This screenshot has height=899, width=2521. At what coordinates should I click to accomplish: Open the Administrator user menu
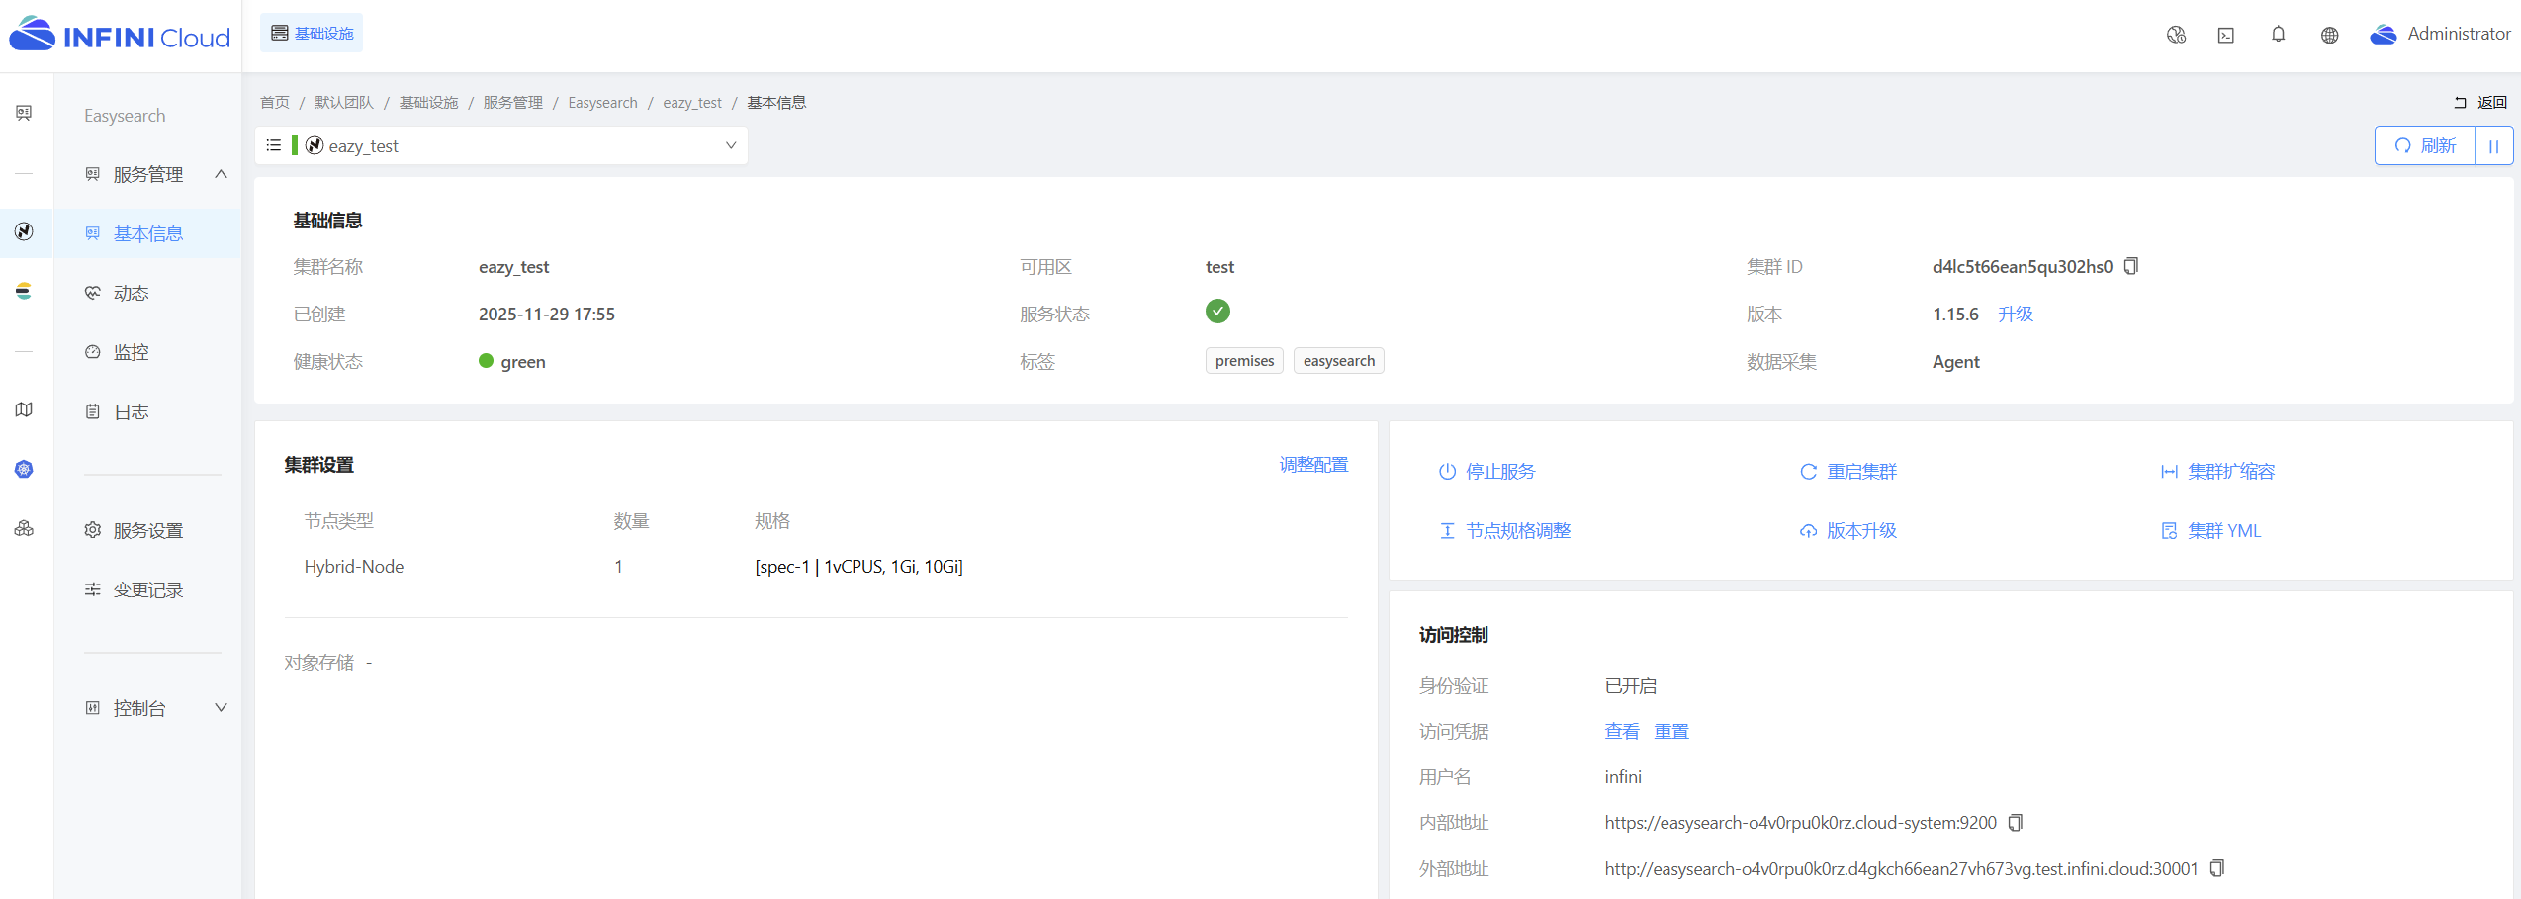click(2440, 34)
